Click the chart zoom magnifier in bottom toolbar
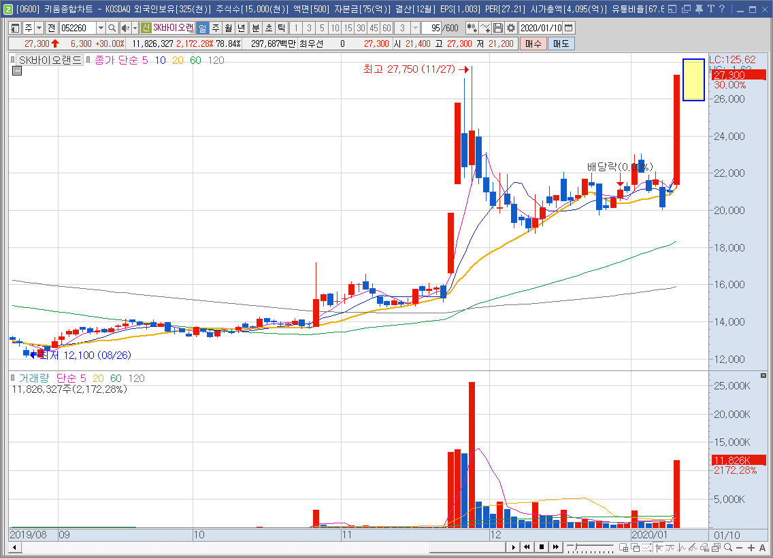The image size is (773, 558). click(x=727, y=548)
